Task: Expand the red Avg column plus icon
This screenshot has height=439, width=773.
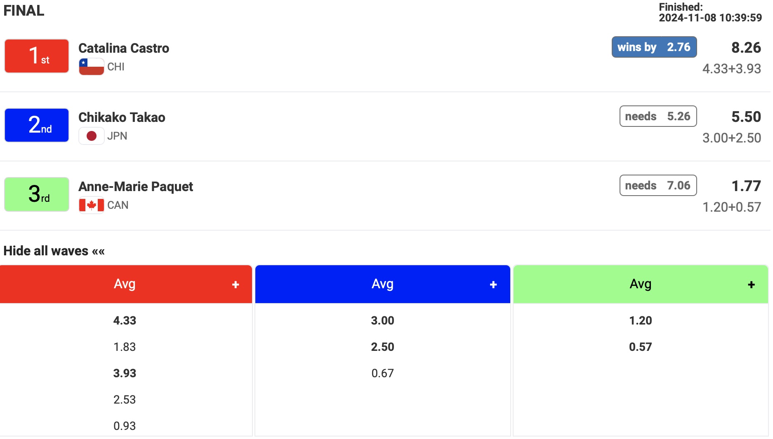Action: pyautogui.click(x=236, y=285)
